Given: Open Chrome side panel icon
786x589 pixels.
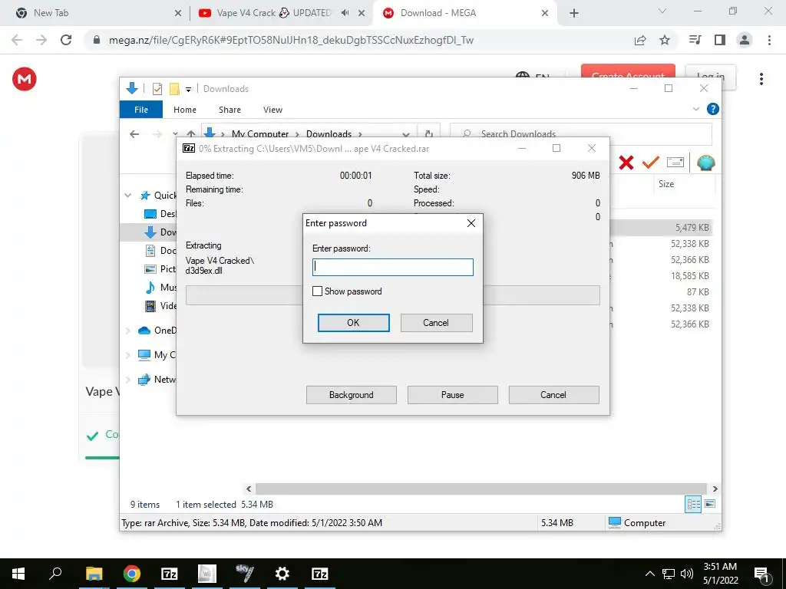Looking at the screenshot, I should point(720,40).
